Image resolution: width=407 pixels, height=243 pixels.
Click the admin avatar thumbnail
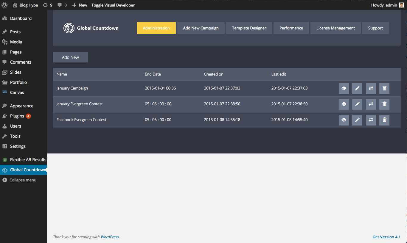tap(402, 5)
